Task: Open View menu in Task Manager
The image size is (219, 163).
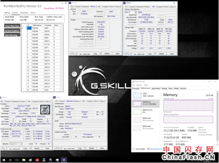Action: (146, 85)
